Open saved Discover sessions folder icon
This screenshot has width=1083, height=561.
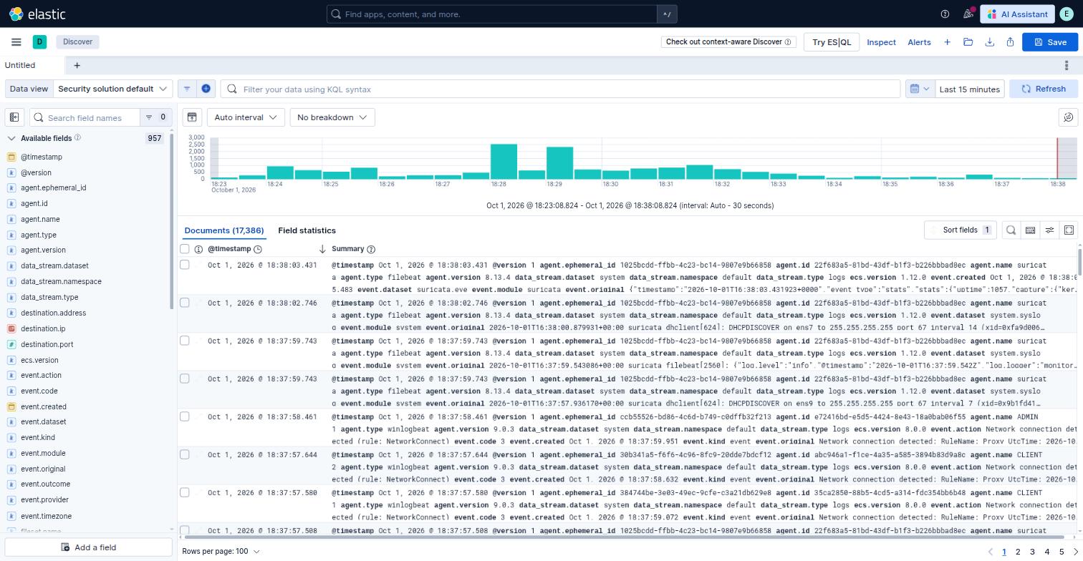(968, 42)
